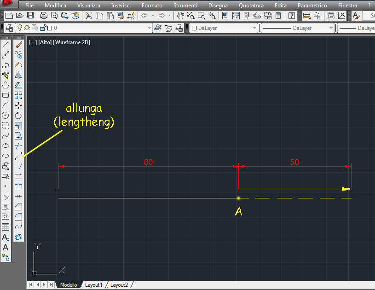Click the yellow endpoint marker above A
This screenshot has width=375, height=290.
tap(238, 198)
